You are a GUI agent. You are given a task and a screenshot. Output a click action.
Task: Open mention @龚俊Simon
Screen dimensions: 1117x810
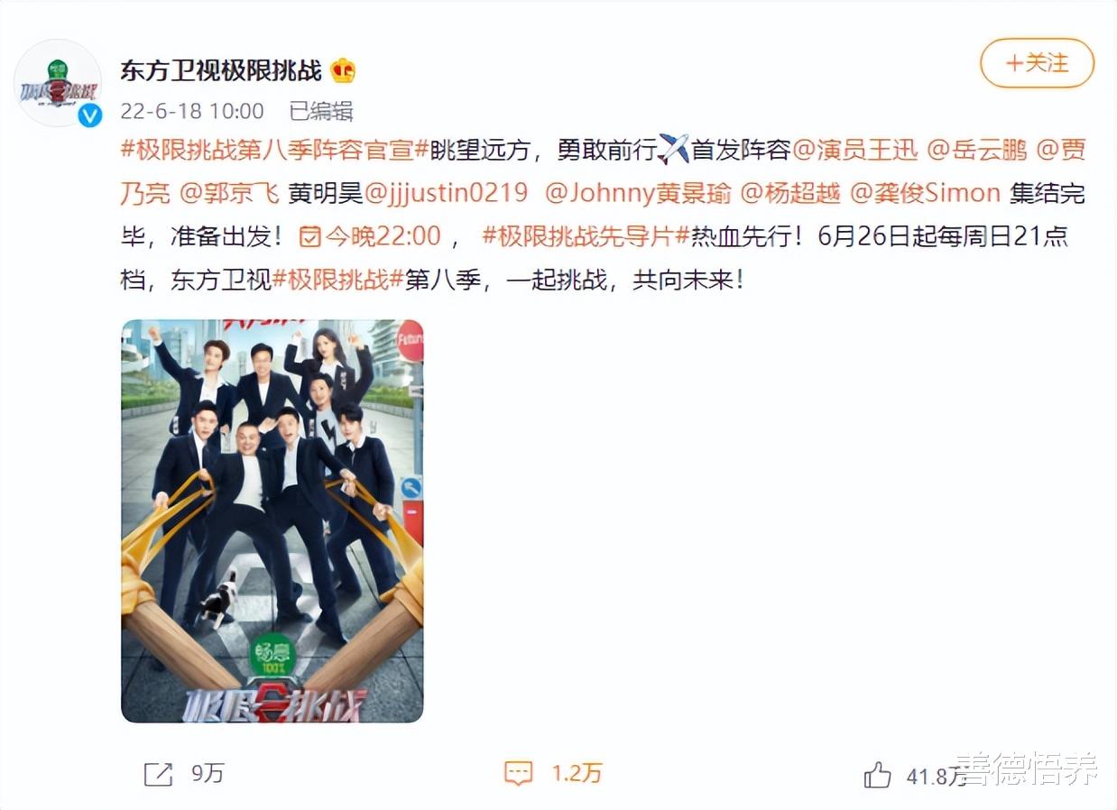pyautogui.click(x=926, y=193)
